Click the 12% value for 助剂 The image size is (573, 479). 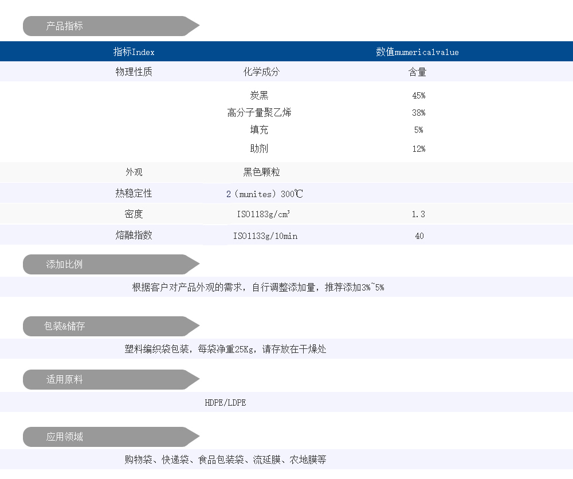(418, 149)
